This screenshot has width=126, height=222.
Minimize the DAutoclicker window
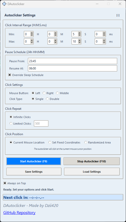coord(97,4)
